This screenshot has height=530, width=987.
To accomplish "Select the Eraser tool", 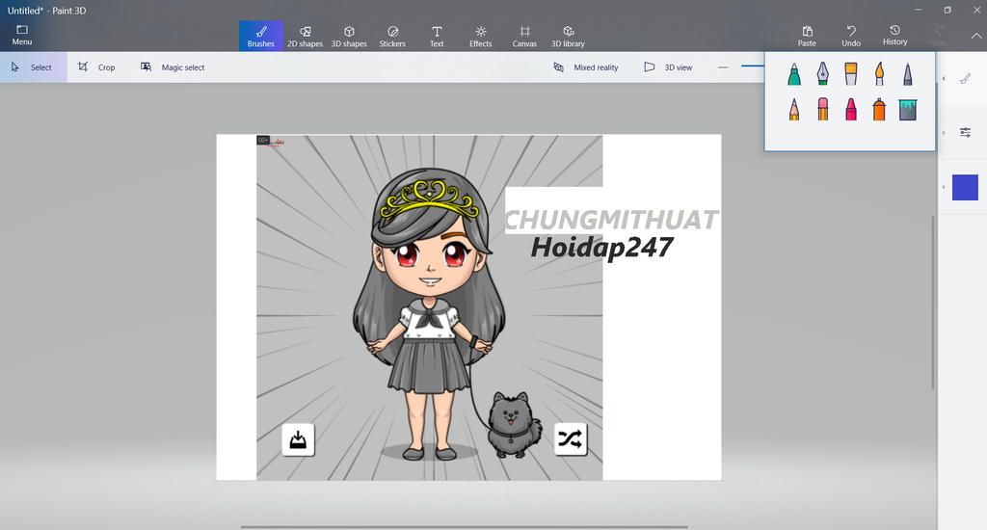I will tap(823, 110).
